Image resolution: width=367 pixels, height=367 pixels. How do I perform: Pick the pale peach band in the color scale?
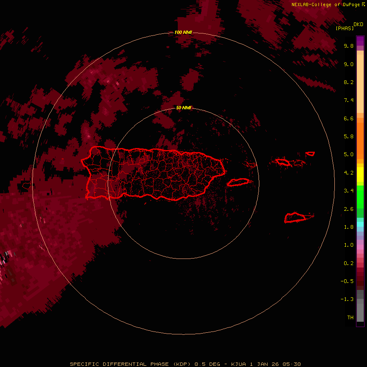click(360, 84)
